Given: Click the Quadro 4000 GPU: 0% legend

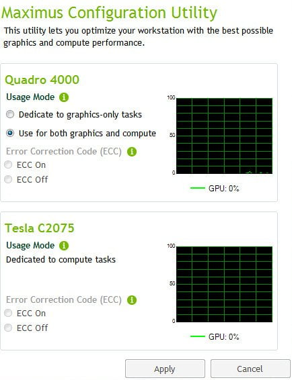Looking at the screenshot, I should [x=215, y=188].
